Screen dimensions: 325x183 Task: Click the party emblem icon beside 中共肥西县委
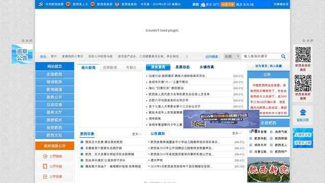[x=41, y=4]
